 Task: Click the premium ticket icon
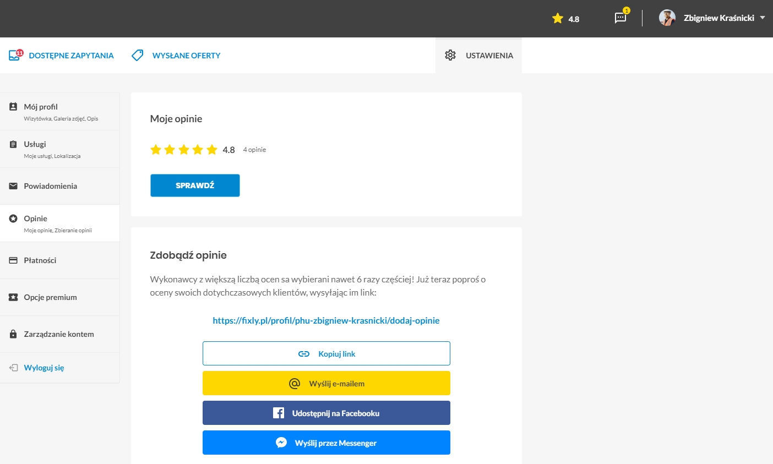click(13, 297)
